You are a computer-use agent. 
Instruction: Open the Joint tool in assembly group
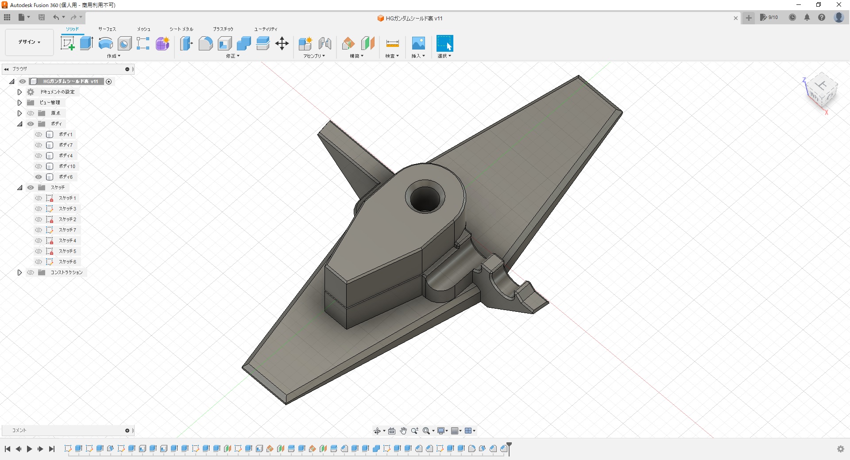pyautogui.click(x=325, y=43)
